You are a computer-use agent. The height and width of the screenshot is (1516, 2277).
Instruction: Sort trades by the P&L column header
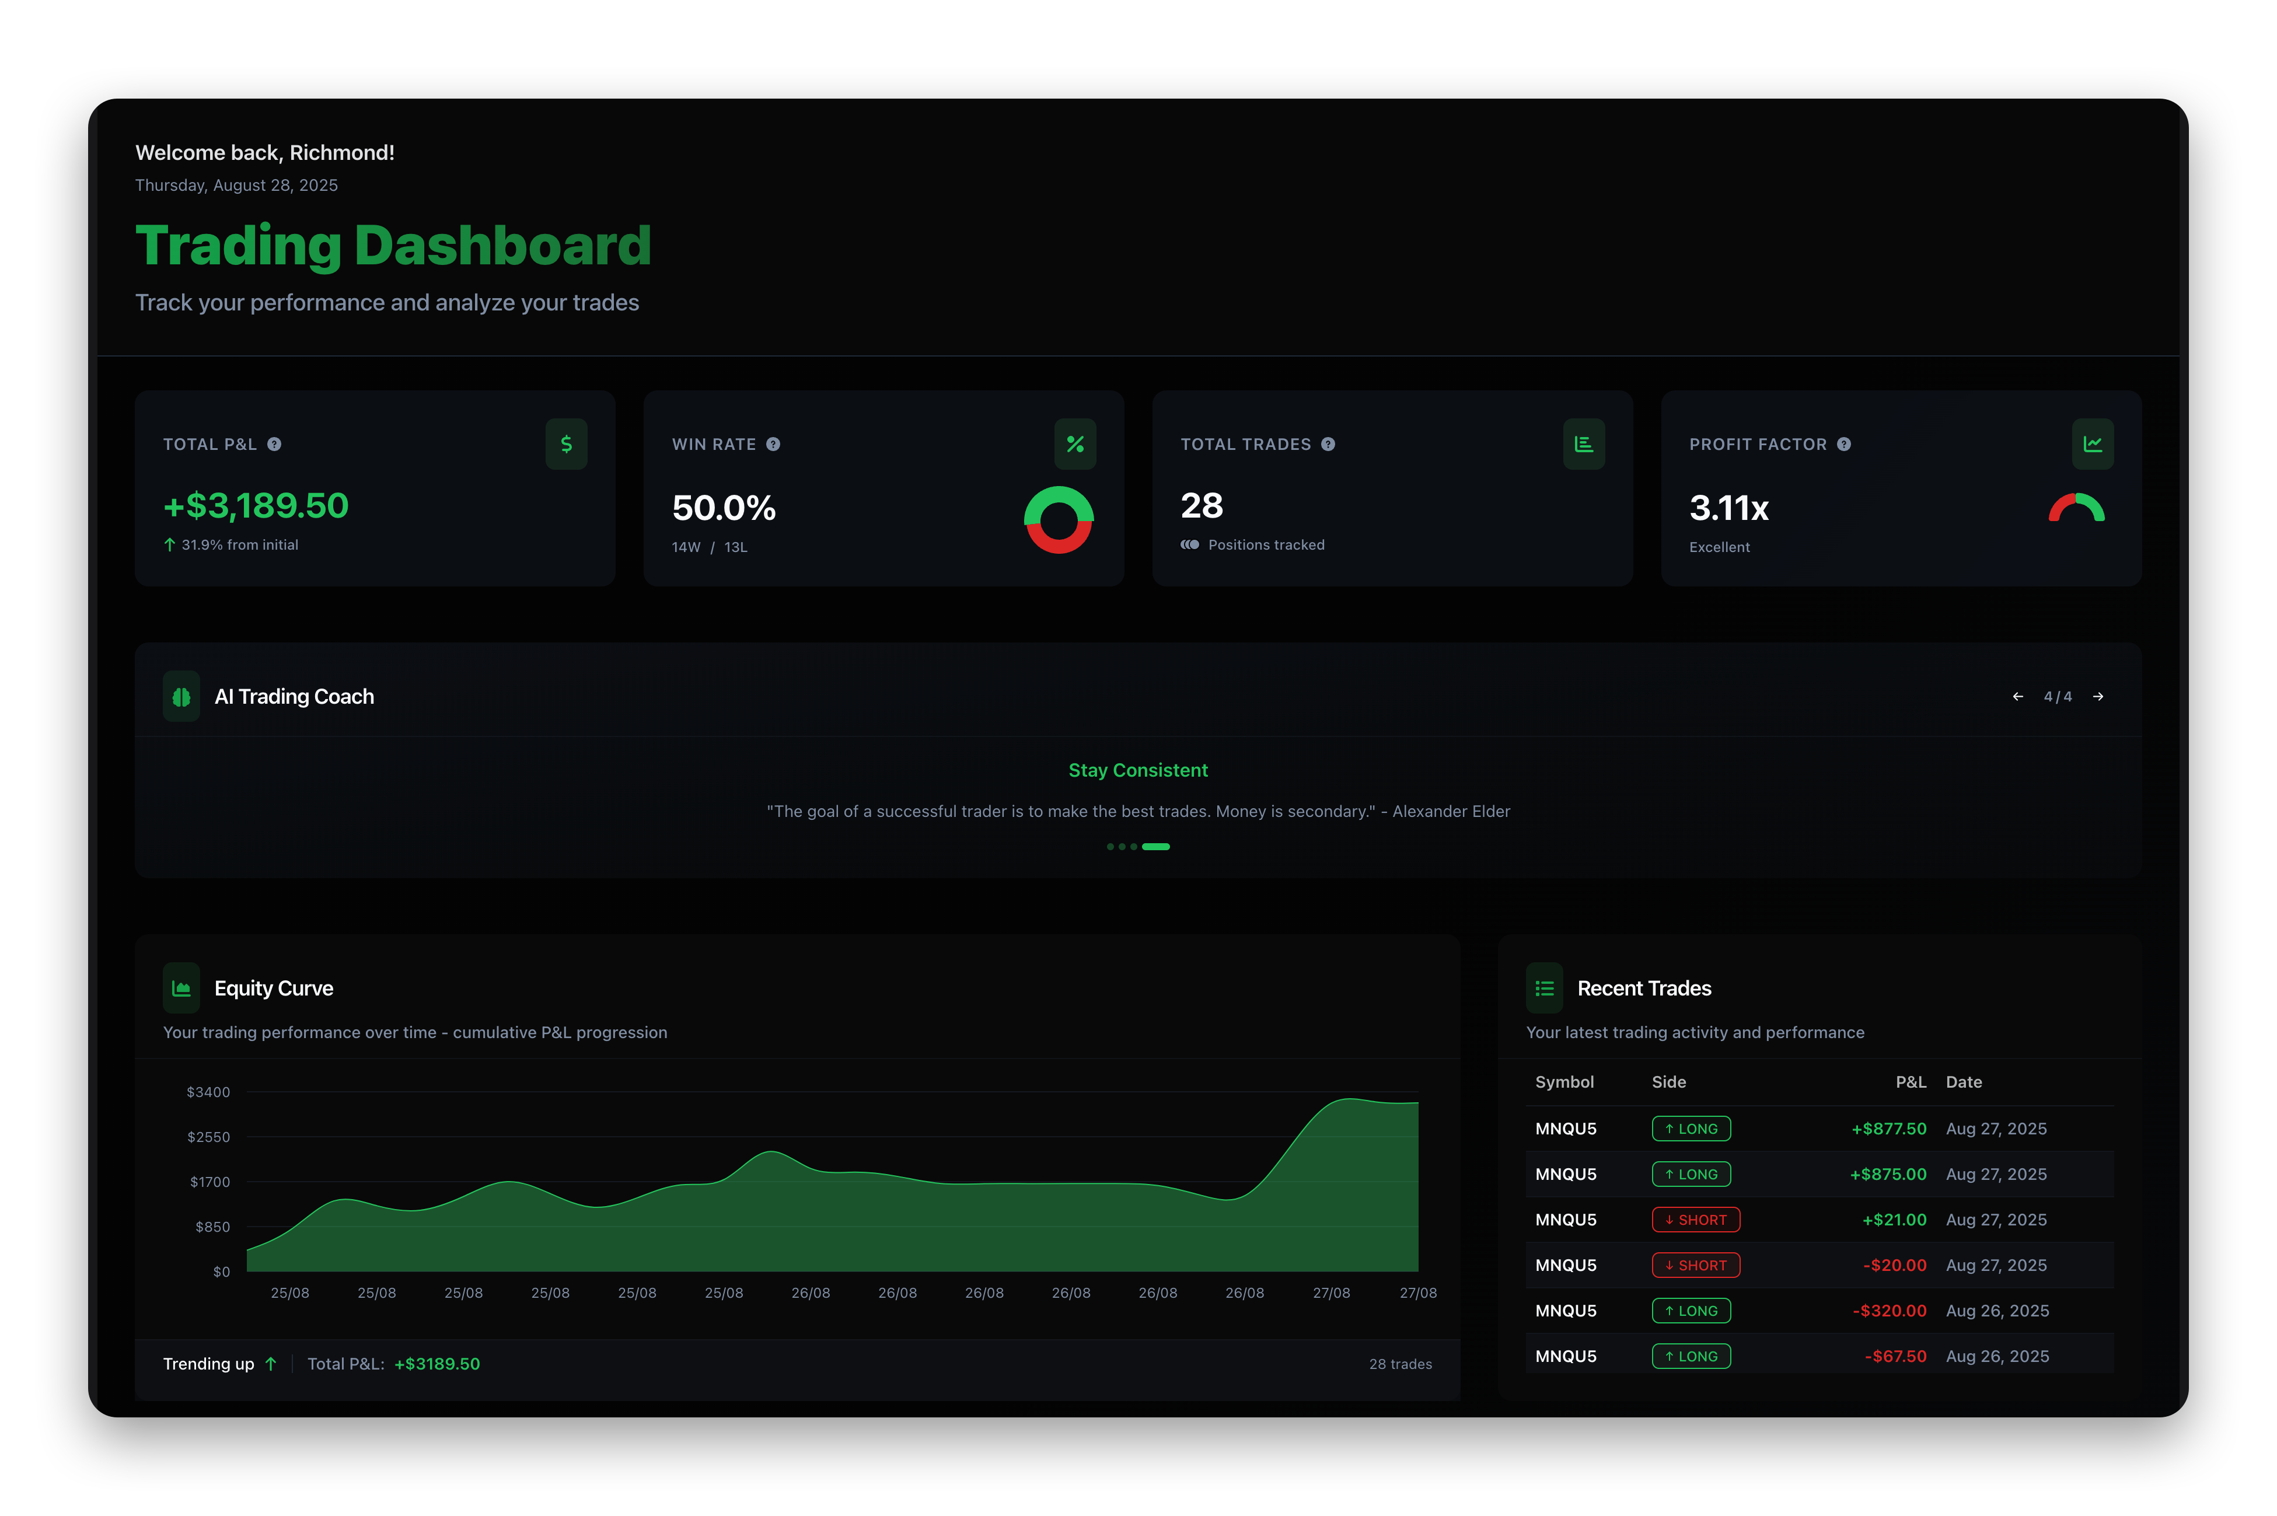pos(1911,1082)
